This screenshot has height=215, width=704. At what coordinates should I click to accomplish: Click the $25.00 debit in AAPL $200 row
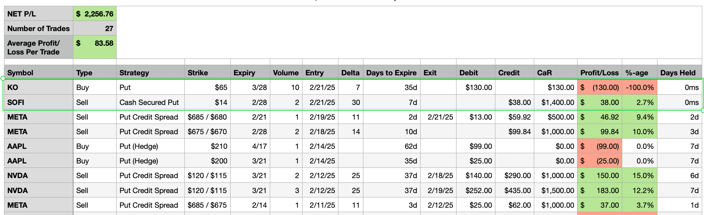pos(476,161)
